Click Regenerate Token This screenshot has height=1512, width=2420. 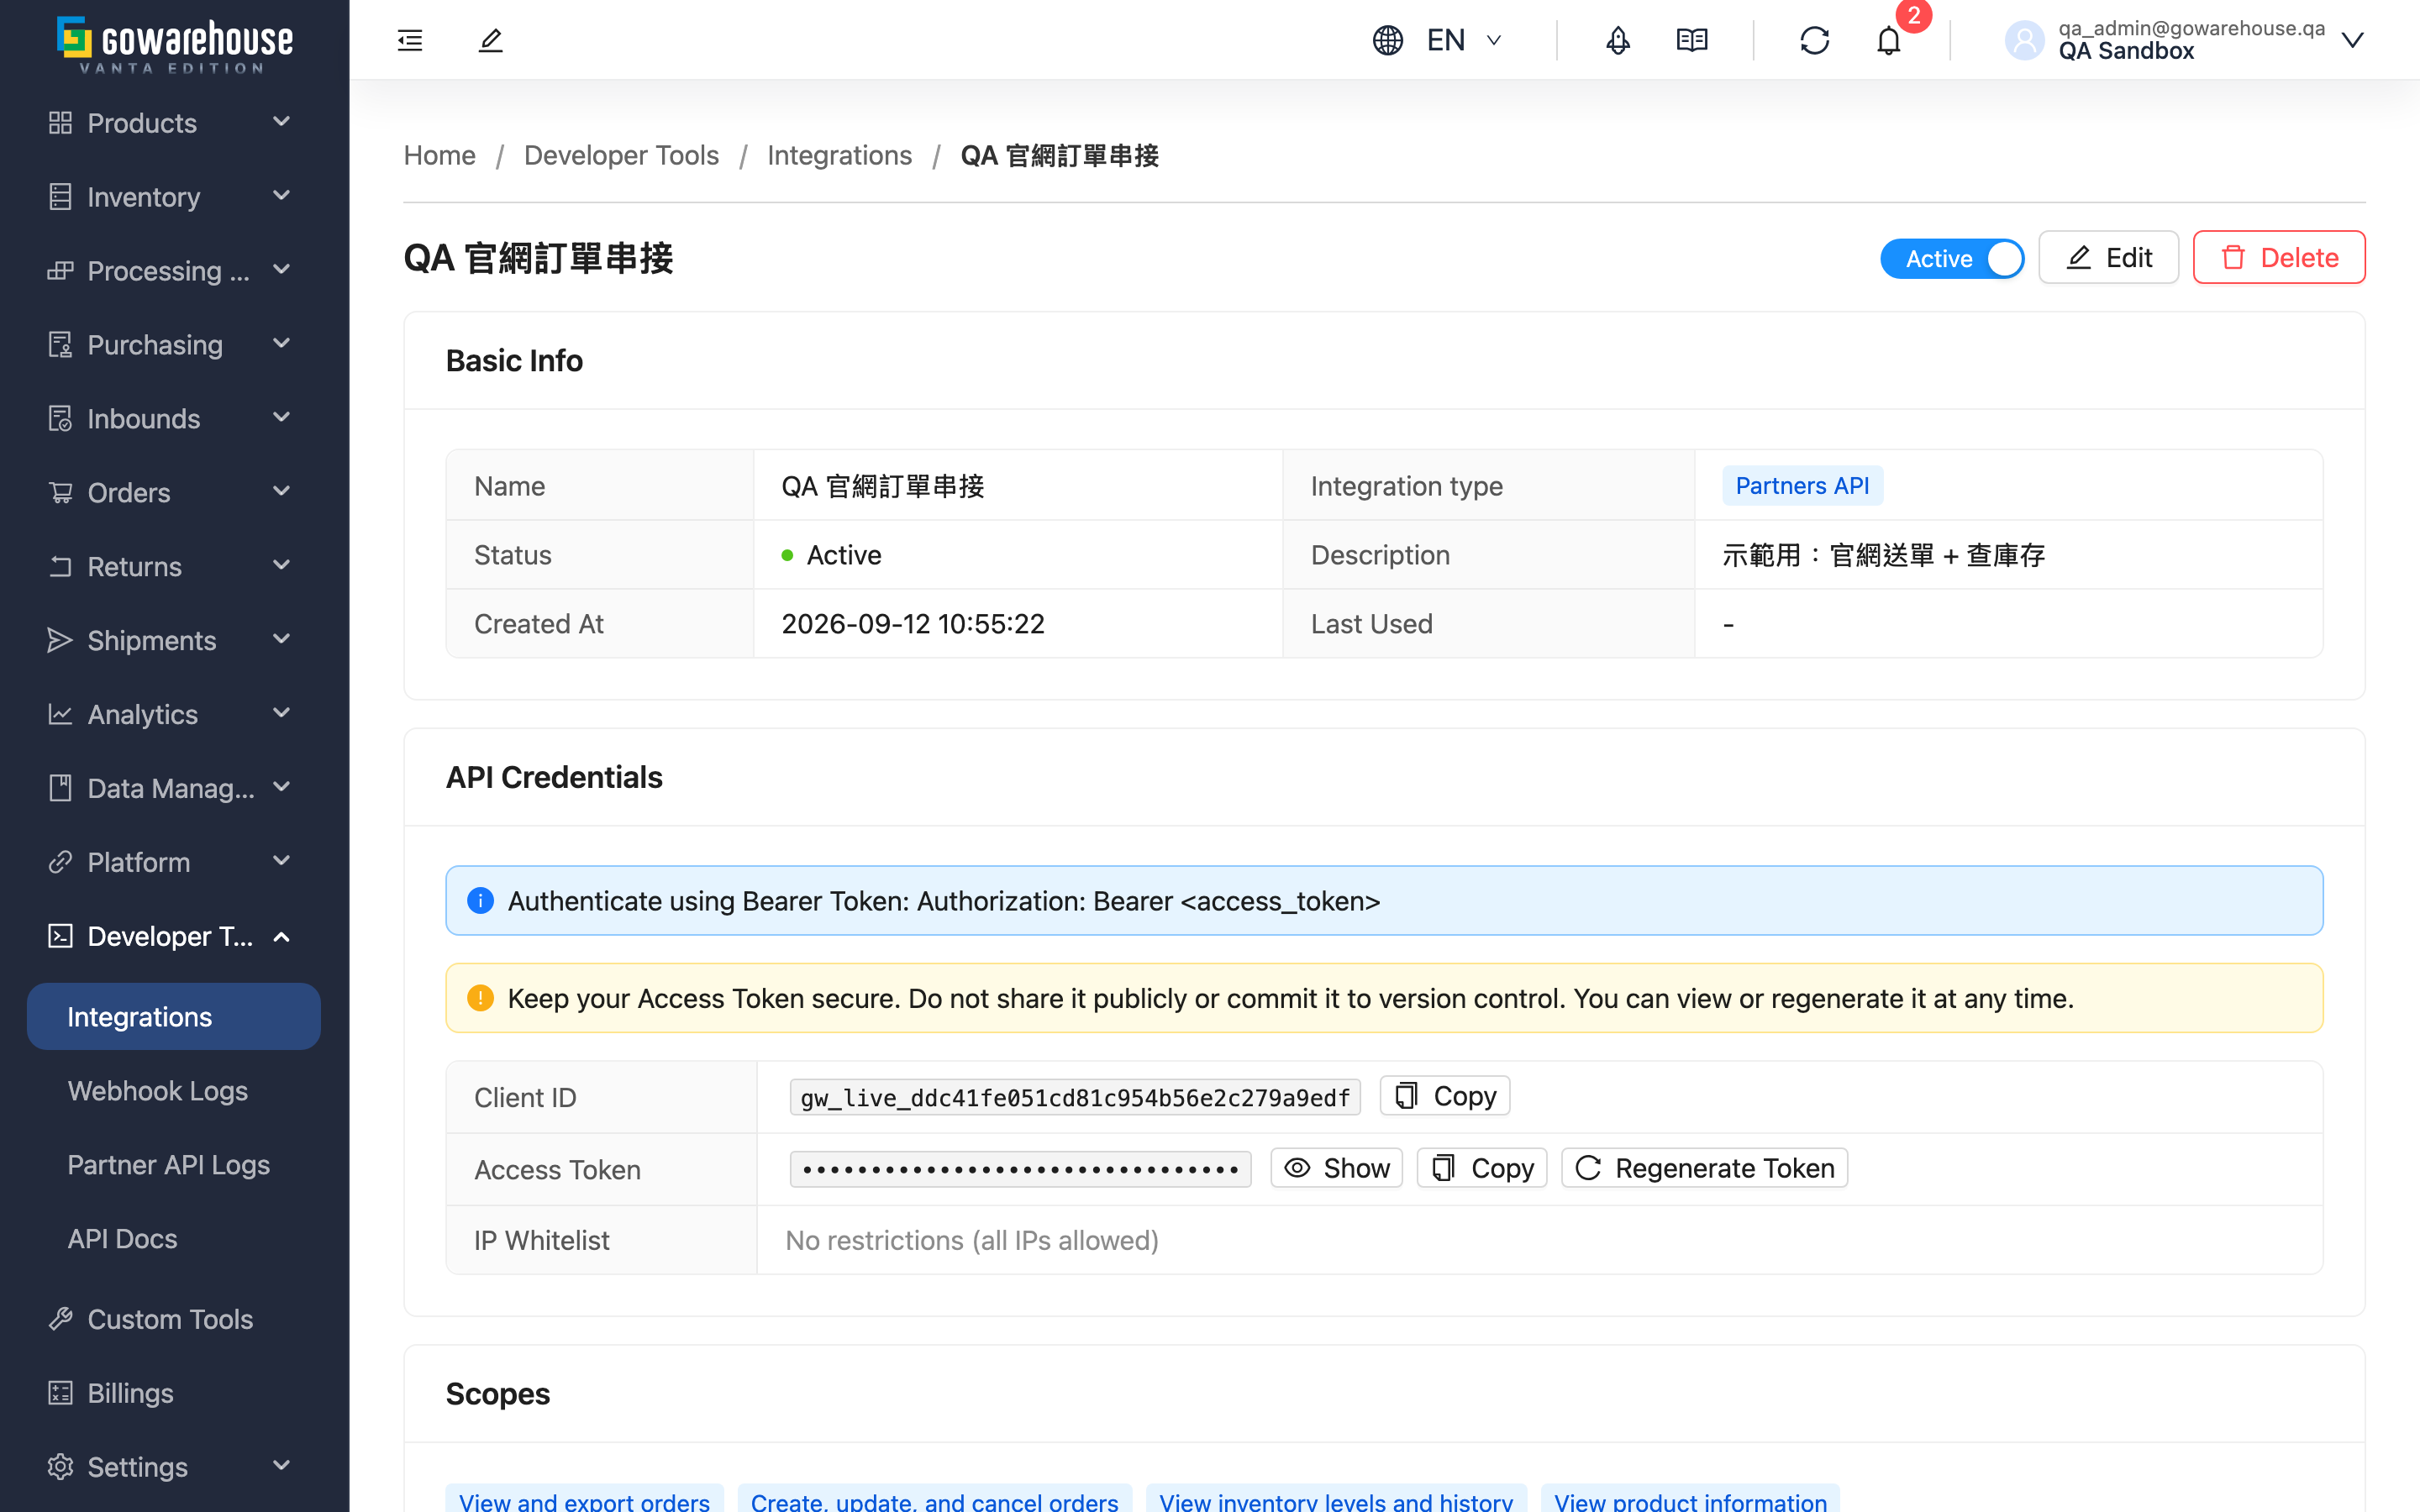[1705, 1168]
